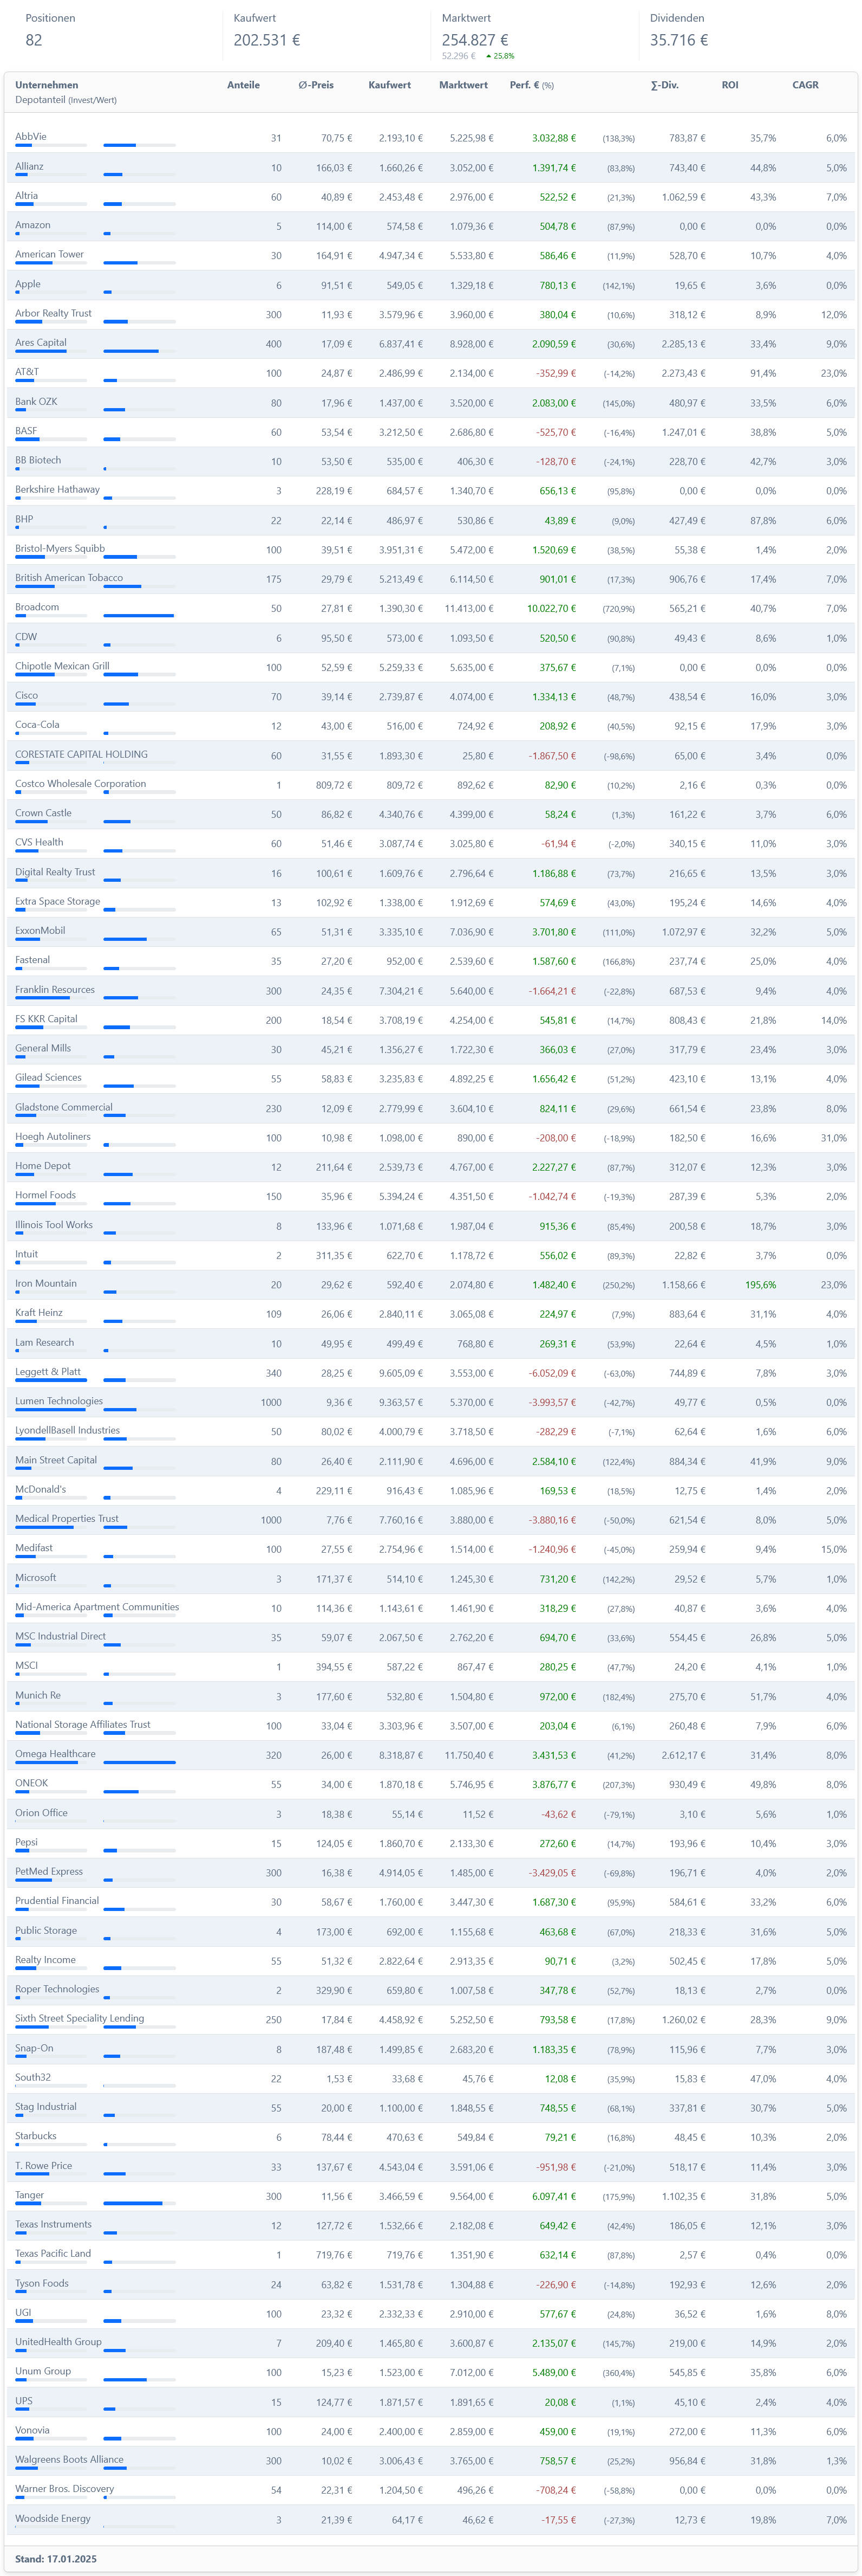
Task: Open the AbbVie company link
Action: point(31,136)
